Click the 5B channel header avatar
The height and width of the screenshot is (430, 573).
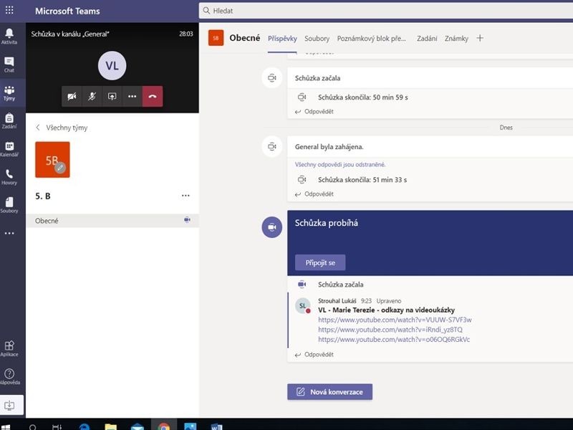click(x=216, y=38)
